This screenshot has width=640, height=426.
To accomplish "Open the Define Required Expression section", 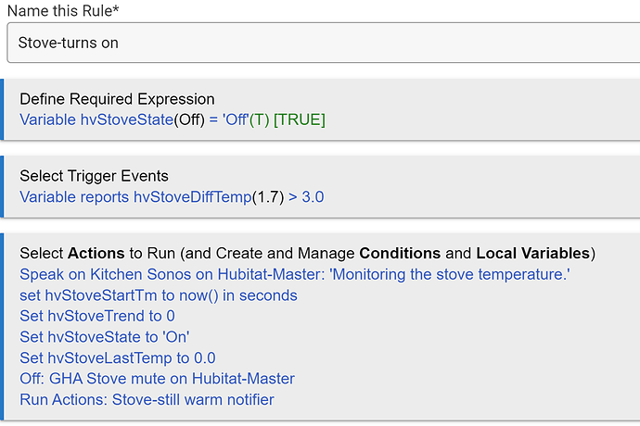I will [x=117, y=99].
